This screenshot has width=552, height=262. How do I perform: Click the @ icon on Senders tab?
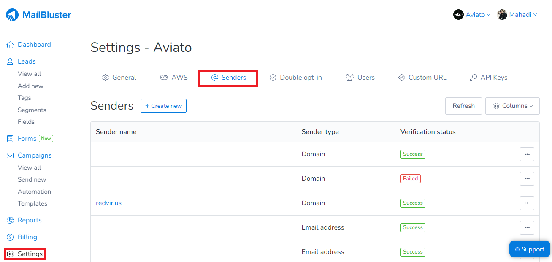214,78
